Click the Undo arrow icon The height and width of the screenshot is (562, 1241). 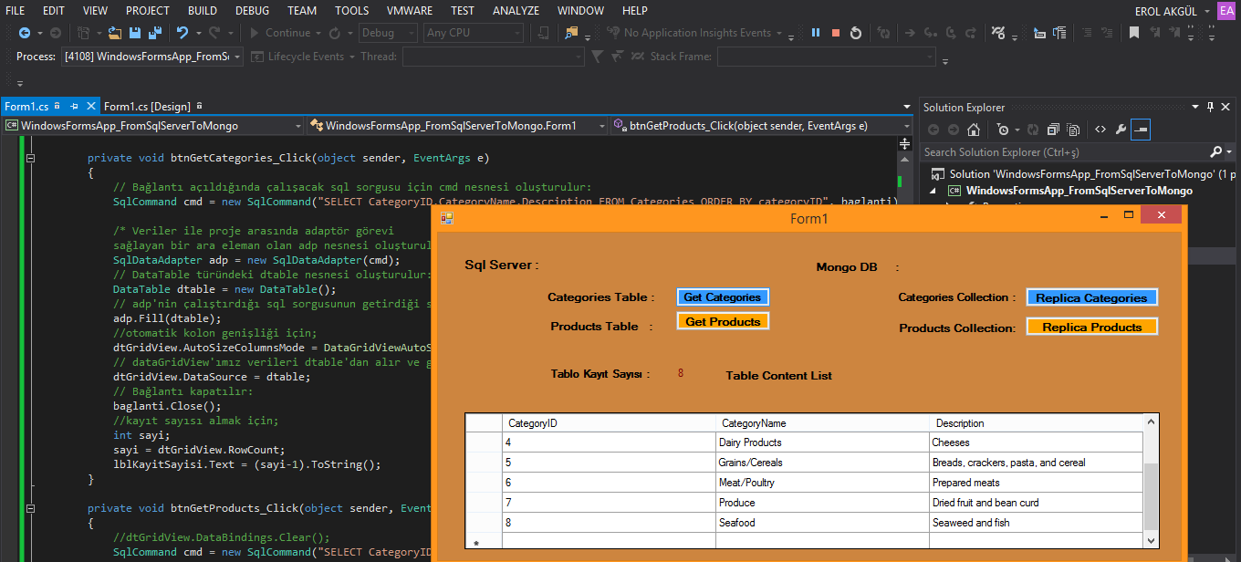(x=182, y=33)
